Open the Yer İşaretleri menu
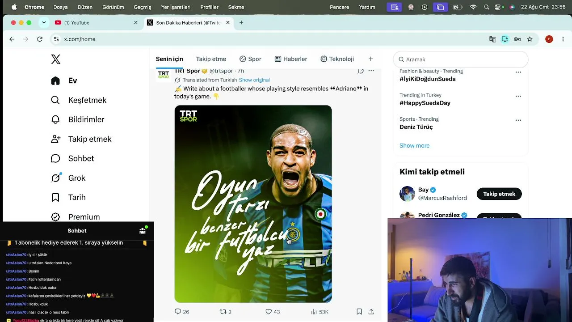This screenshot has width=572, height=322. click(x=176, y=7)
